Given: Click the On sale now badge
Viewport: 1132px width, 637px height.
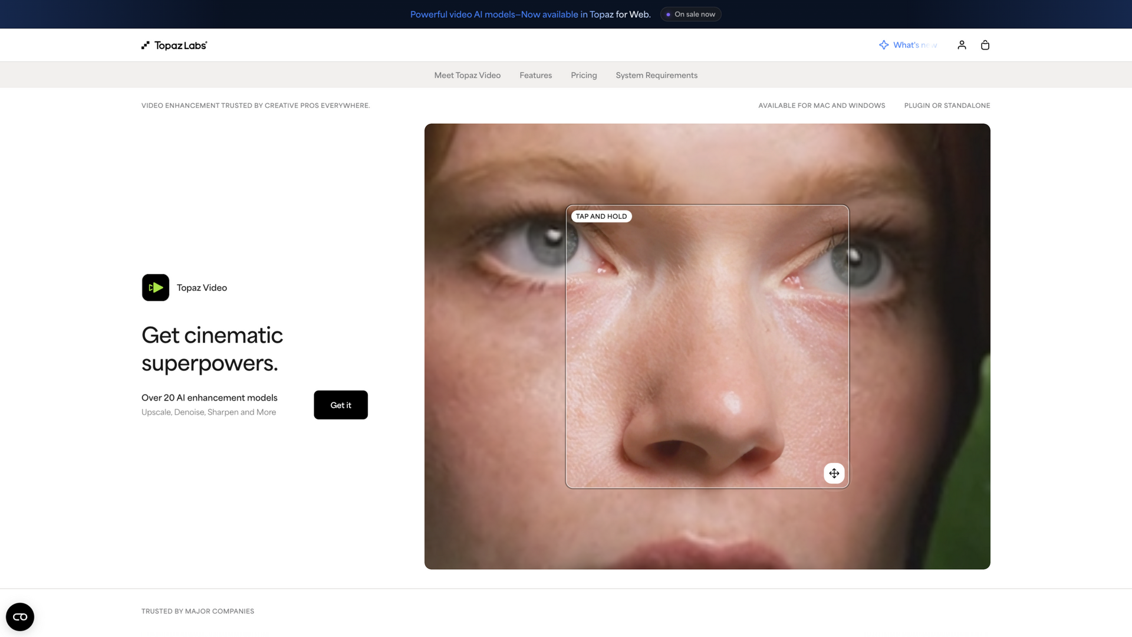Looking at the screenshot, I should [x=690, y=14].
